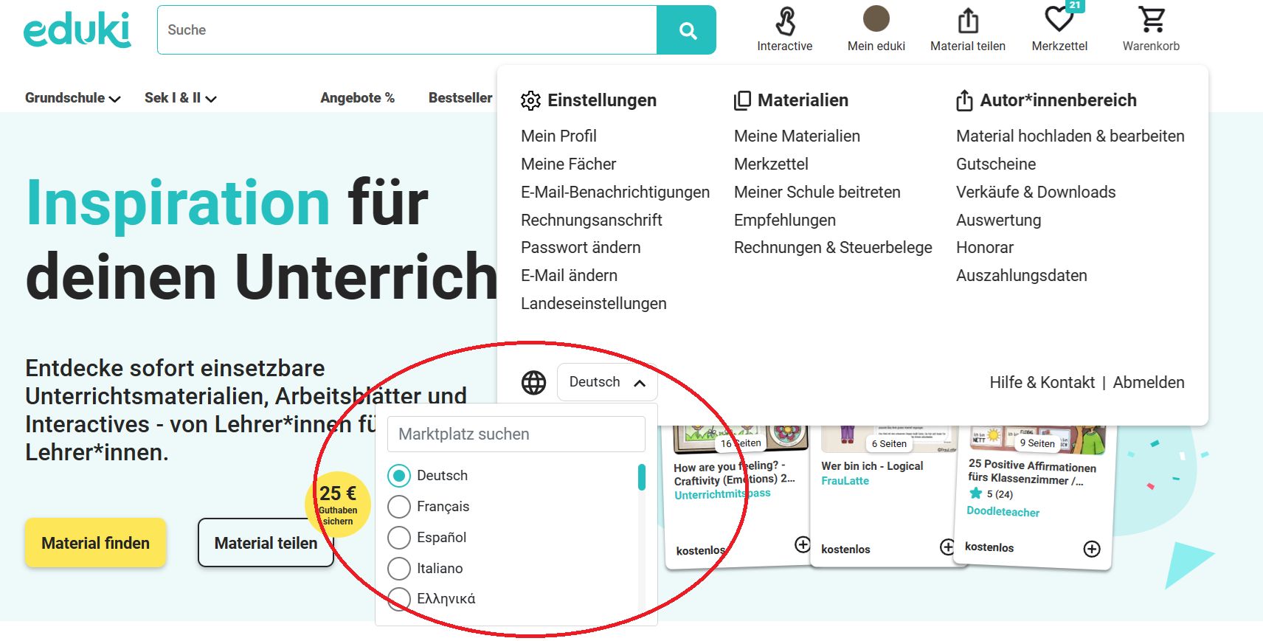The image size is (1263, 641).
Task: Open Mein Profil settings
Action: (x=558, y=136)
